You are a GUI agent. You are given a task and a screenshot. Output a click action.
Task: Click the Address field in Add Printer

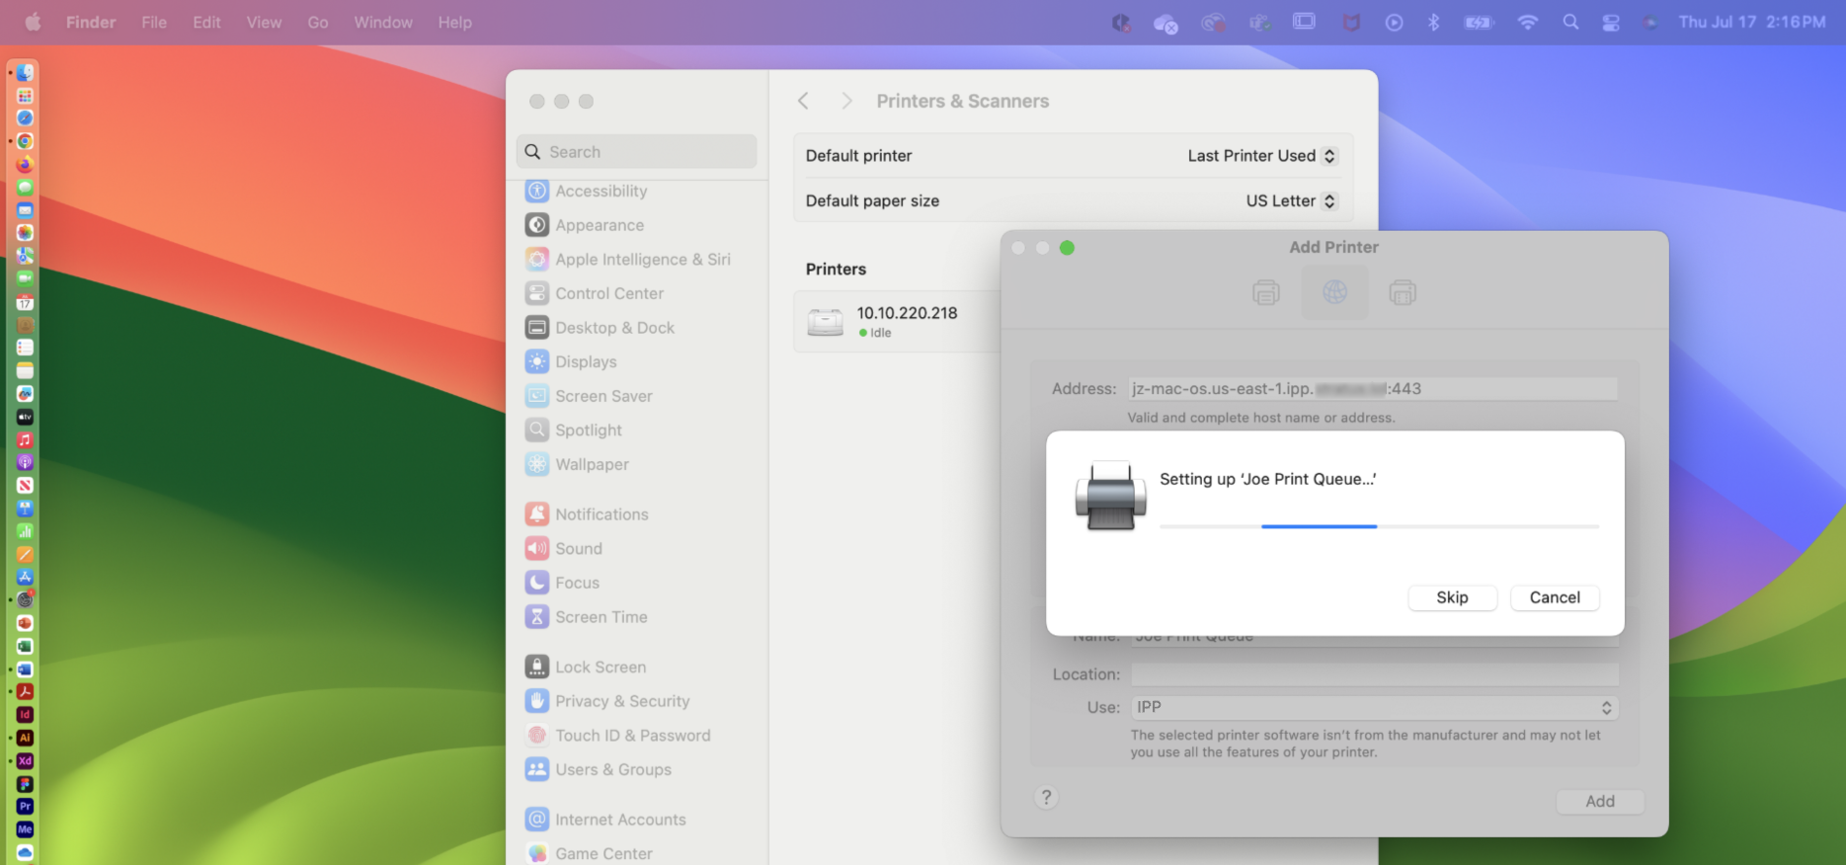tap(1373, 389)
